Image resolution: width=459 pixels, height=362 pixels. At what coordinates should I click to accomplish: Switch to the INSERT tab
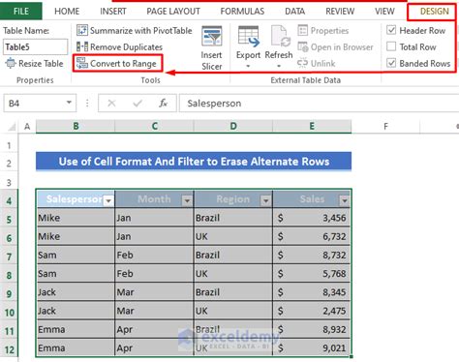pos(113,12)
